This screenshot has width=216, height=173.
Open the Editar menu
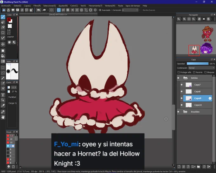(x=17, y=6)
